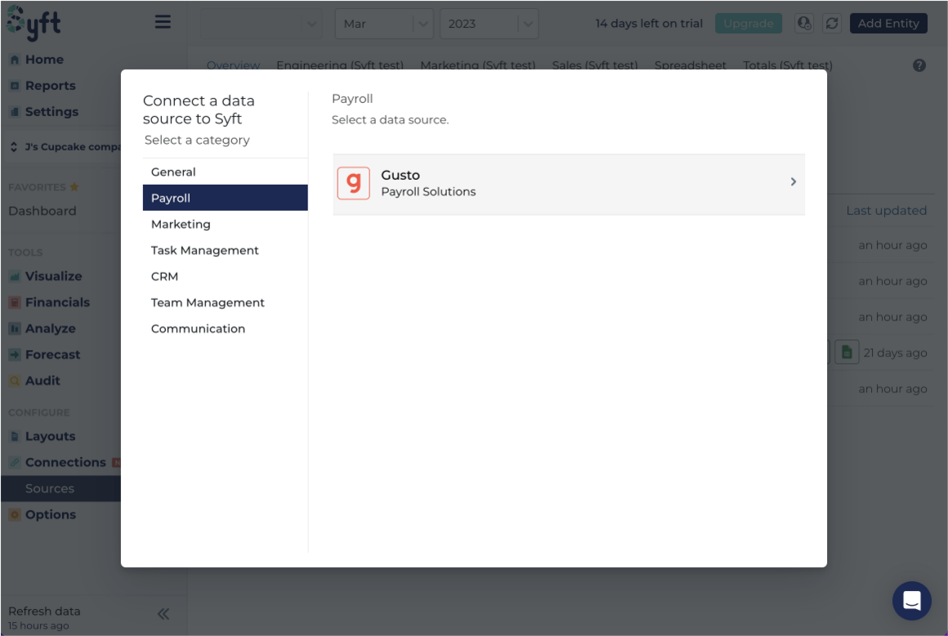
Task: Open the Analyze tool
Action: [x=50, y=329]
